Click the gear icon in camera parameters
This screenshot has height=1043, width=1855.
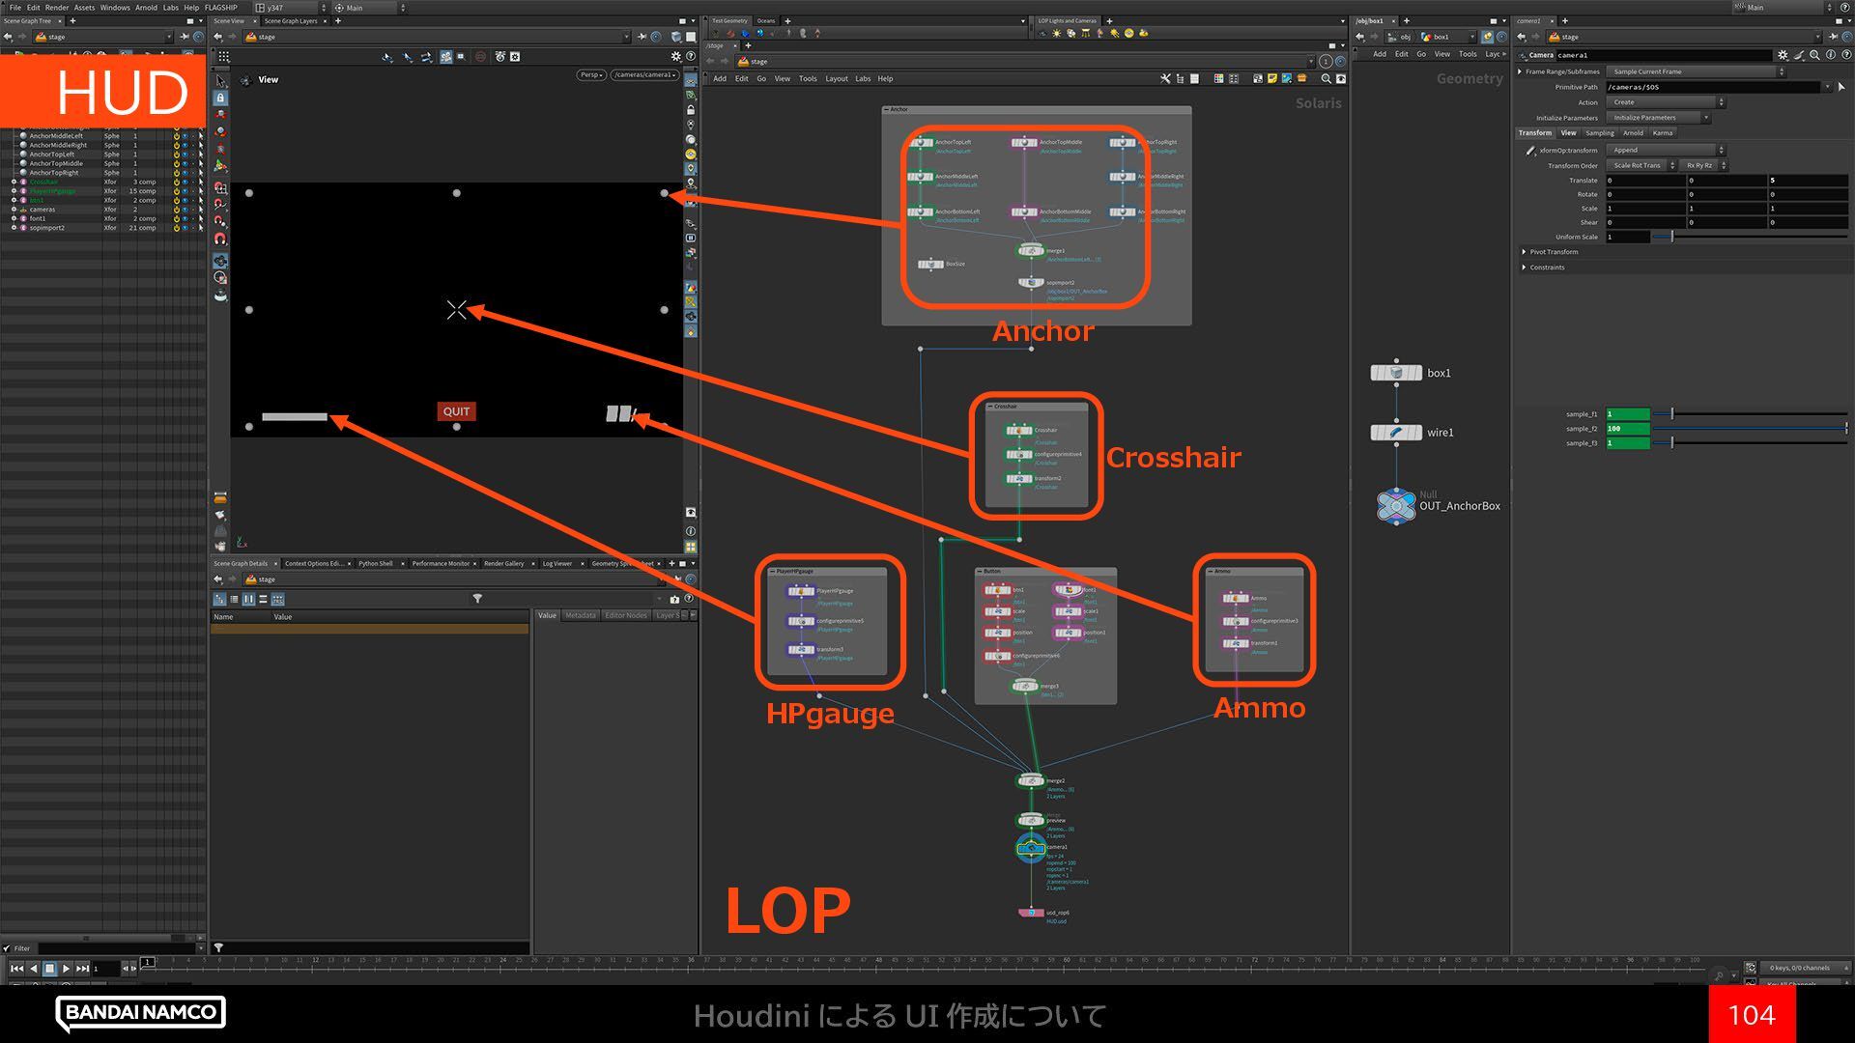point(1783,55)
